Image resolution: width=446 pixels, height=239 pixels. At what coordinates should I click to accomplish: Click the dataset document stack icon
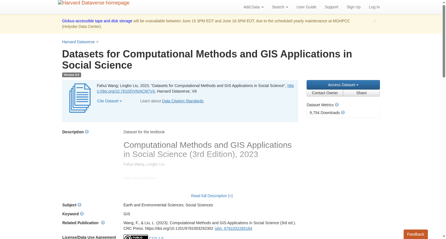(x=80, y=98)
